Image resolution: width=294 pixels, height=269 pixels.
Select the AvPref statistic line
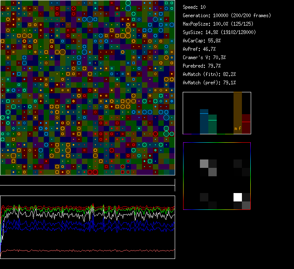(x=199, y=49)
